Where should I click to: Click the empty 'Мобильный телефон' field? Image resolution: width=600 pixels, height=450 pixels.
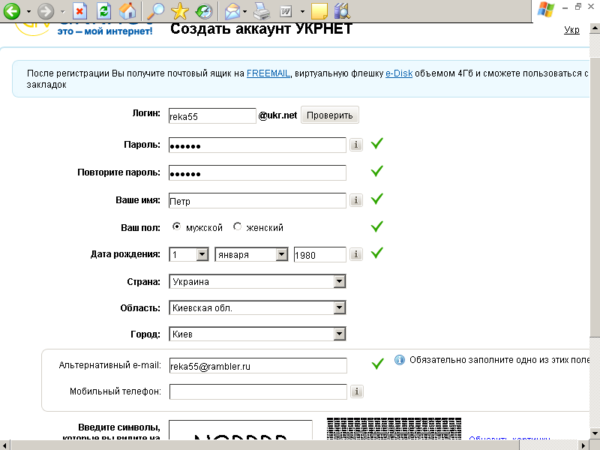click(x=258, y=391)
